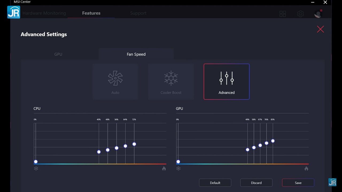Switch to the GPU tab
Screen dimensions: 342x192
click(58, 54)
